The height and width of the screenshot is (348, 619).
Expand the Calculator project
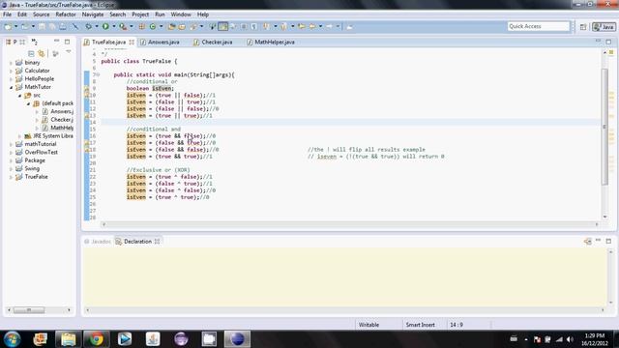(11, 71)
